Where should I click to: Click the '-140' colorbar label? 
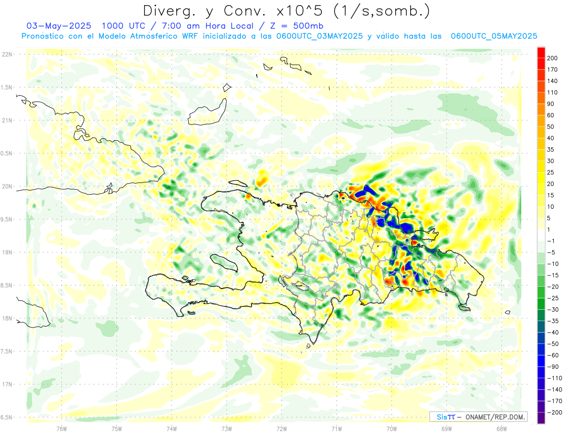coord(555,389)
